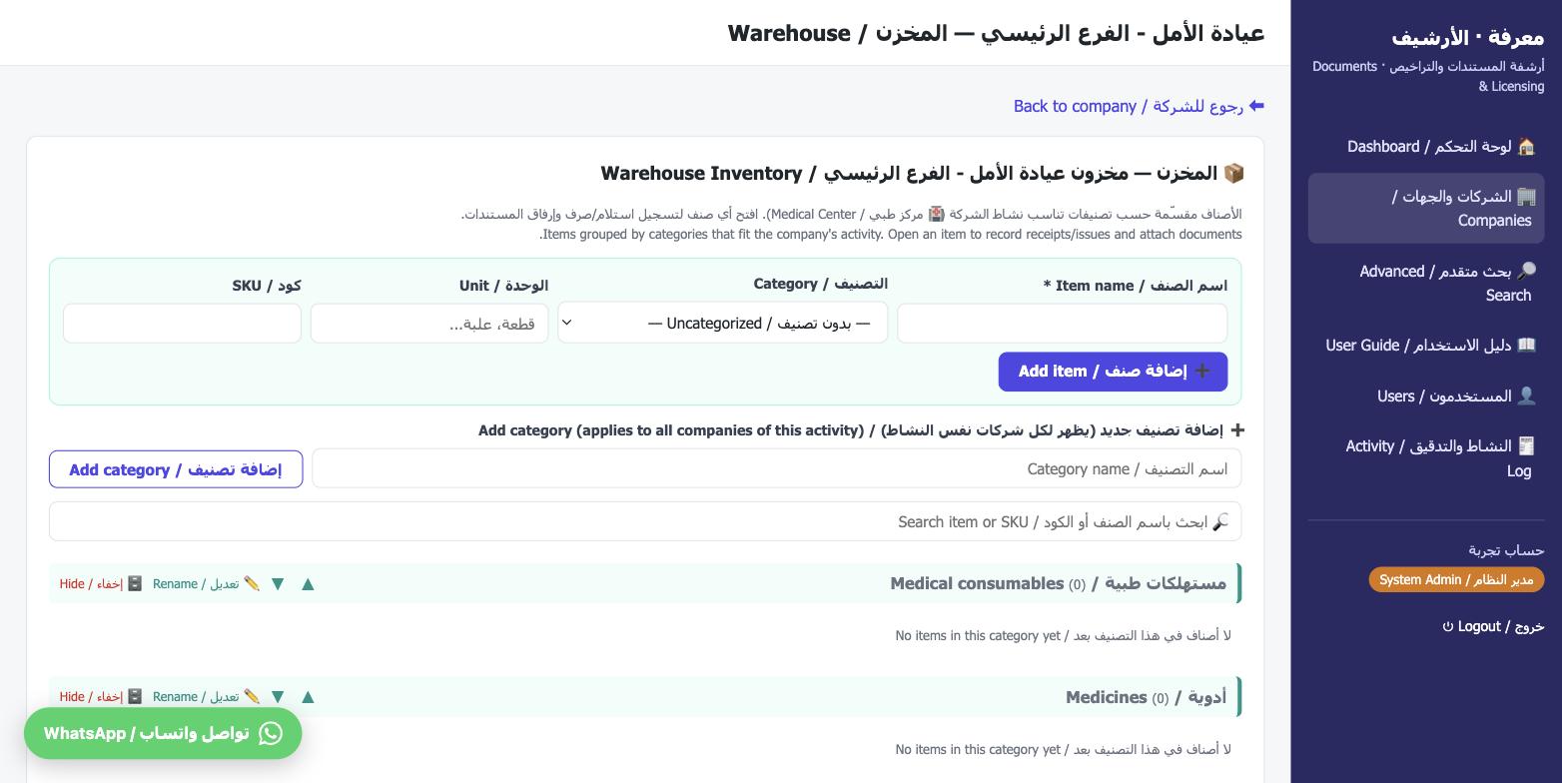
Task: Click the logout power icon
Action: tap(1448, 627)
